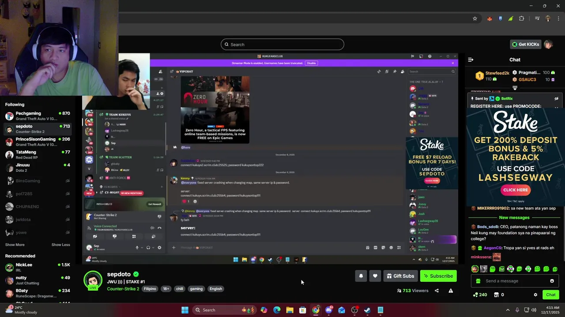
Task: Open Jinuuu in the Following list
Action: pos(38,167)
